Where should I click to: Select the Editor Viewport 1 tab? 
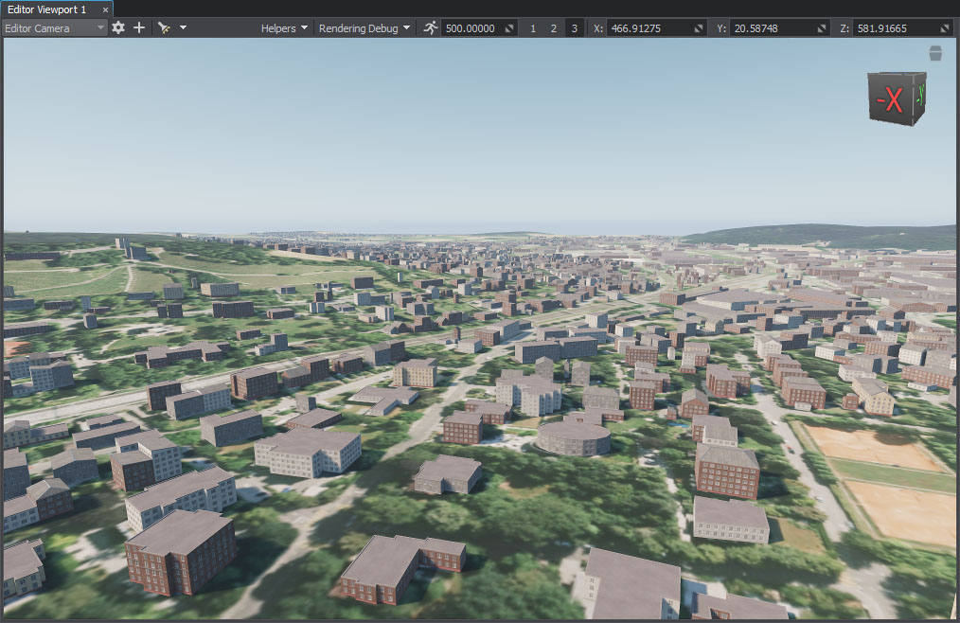point(46,9)
